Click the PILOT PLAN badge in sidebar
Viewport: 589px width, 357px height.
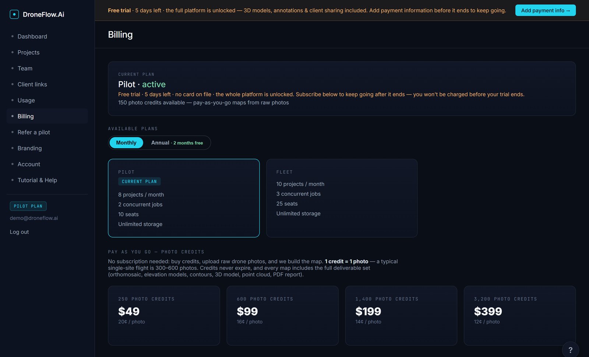coord(28,206)
